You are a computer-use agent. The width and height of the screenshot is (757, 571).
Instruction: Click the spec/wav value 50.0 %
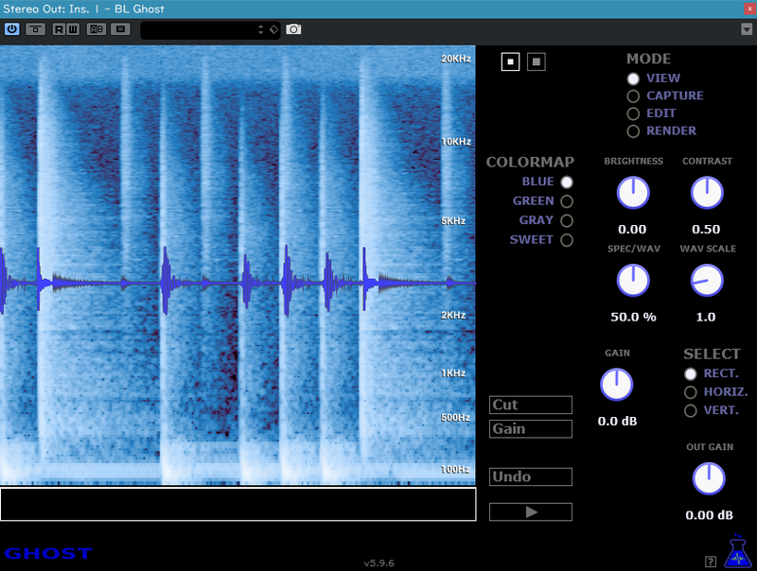tap(633, 318)
